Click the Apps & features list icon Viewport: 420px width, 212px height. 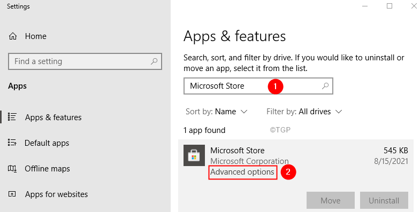(x=12, y=117)
